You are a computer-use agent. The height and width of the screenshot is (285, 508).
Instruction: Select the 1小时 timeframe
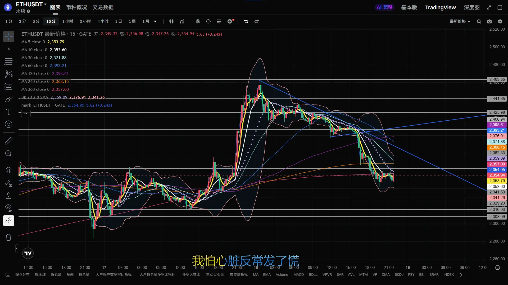coord(67,21)
